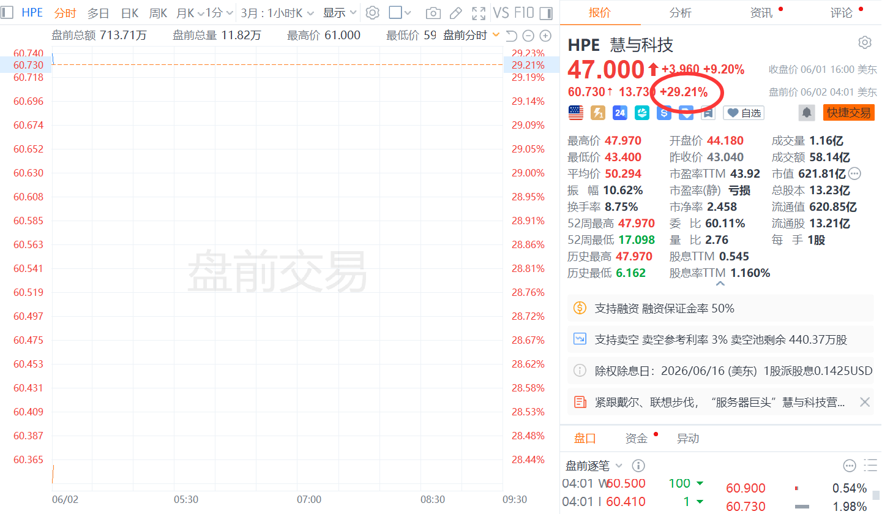Click the order book scrollbar thumb

876,494
